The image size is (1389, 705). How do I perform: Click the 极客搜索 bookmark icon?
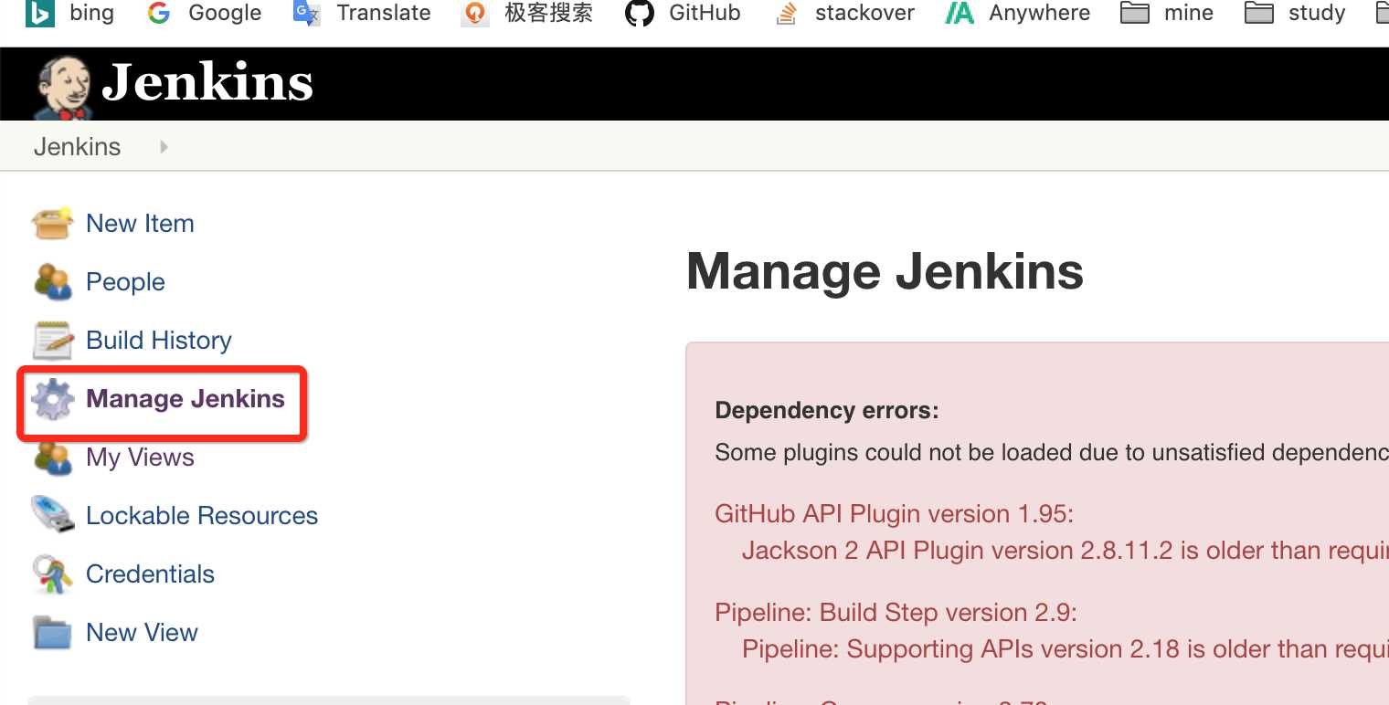tap(475, 13)
